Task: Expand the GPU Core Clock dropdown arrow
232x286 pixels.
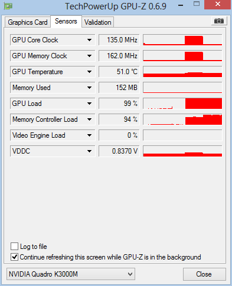Action: 89,40
